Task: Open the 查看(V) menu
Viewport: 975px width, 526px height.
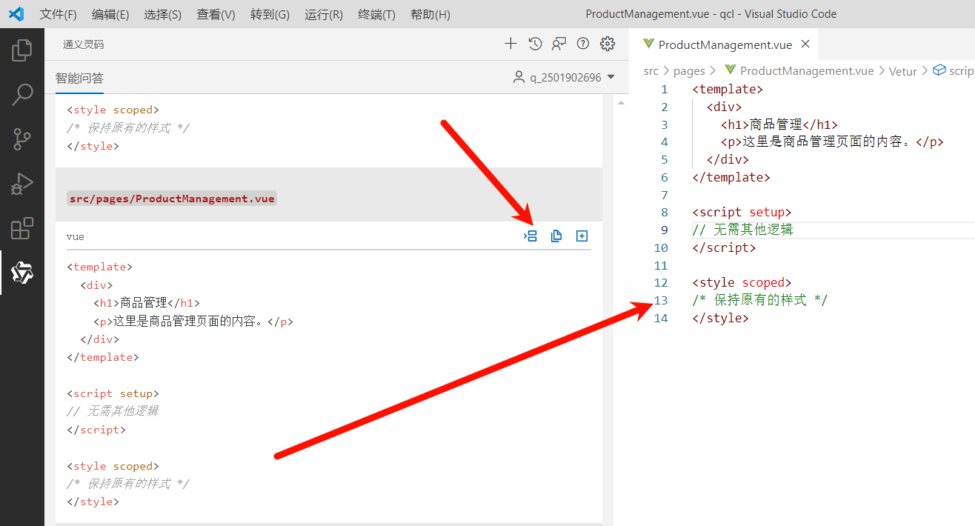Action: tap(216, 15)
